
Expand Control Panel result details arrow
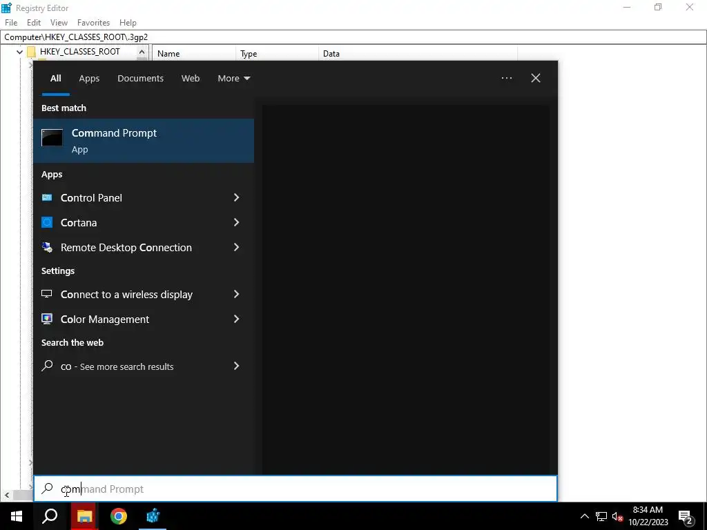coord(236,197)
